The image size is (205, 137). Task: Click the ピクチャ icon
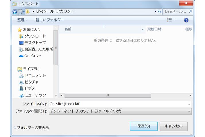click(21, 82)
